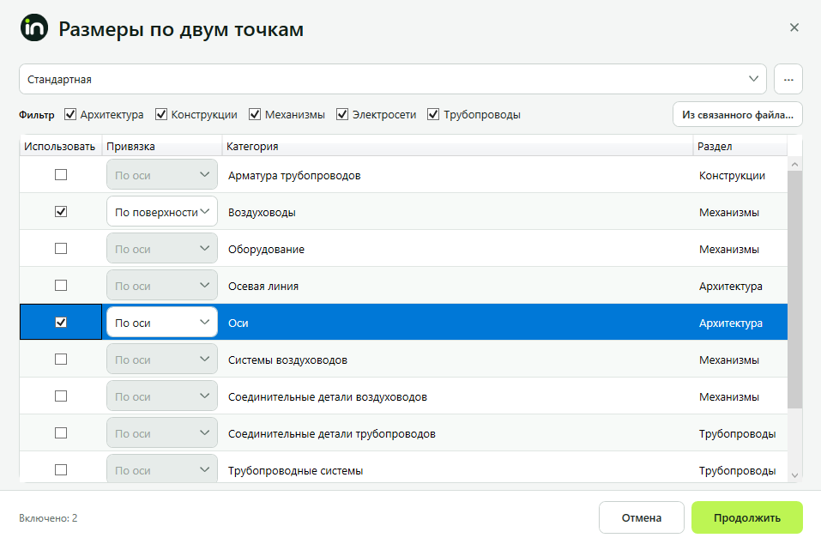The height and width of the screenshot is (544, 821).
Task: Select the Системы воздуховодов category text
Action: tap(287, 360)
